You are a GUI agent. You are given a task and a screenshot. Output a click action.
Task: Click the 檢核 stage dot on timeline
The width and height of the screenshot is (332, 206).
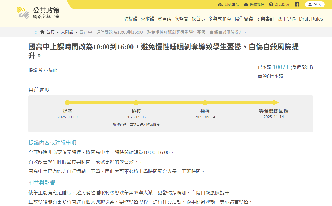[136, 103]
